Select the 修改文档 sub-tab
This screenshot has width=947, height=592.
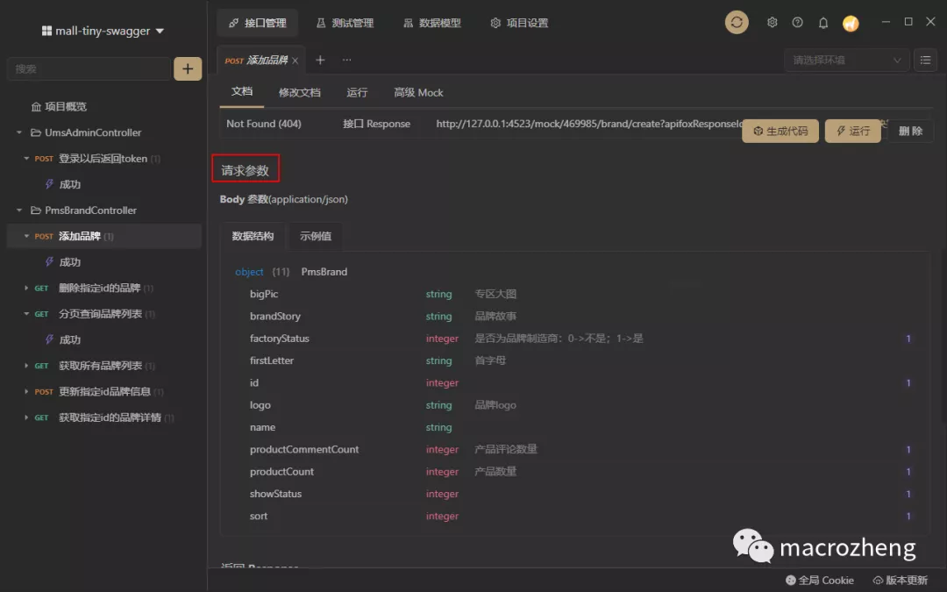[299, 92]
